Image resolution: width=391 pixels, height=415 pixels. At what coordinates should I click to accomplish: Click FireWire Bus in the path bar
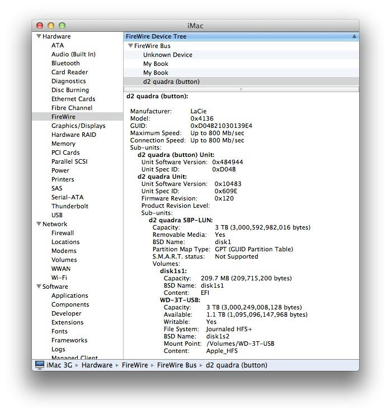click(177, 365)
